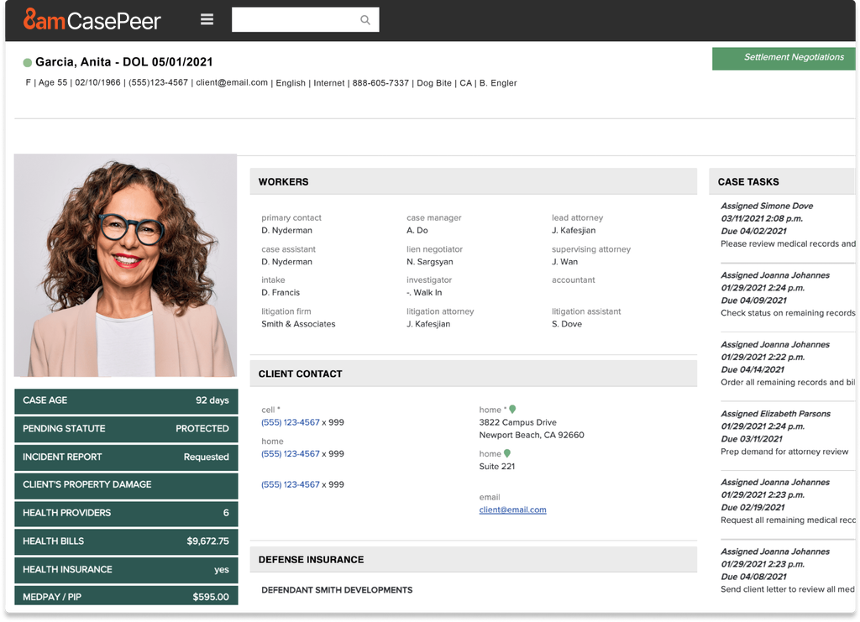
Task: Click inside the top search field
Action: click(x=302, y=18)
